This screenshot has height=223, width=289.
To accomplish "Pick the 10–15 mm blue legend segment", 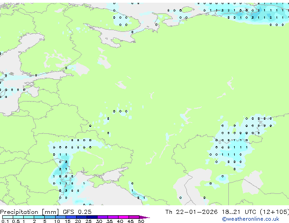I will point(61,217).
